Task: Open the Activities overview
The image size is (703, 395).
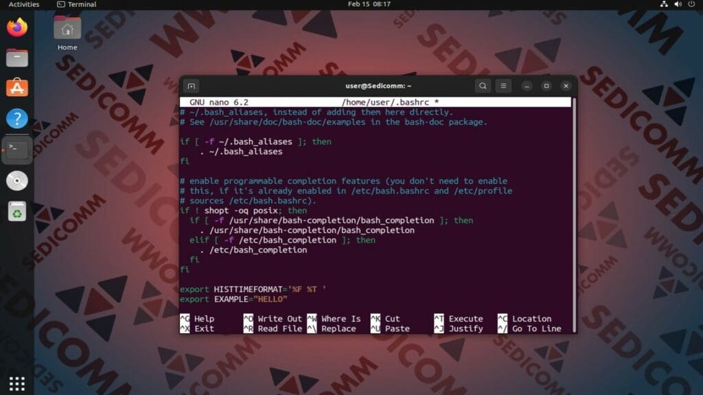Action: pyautogui.click(x=24, y=5)
